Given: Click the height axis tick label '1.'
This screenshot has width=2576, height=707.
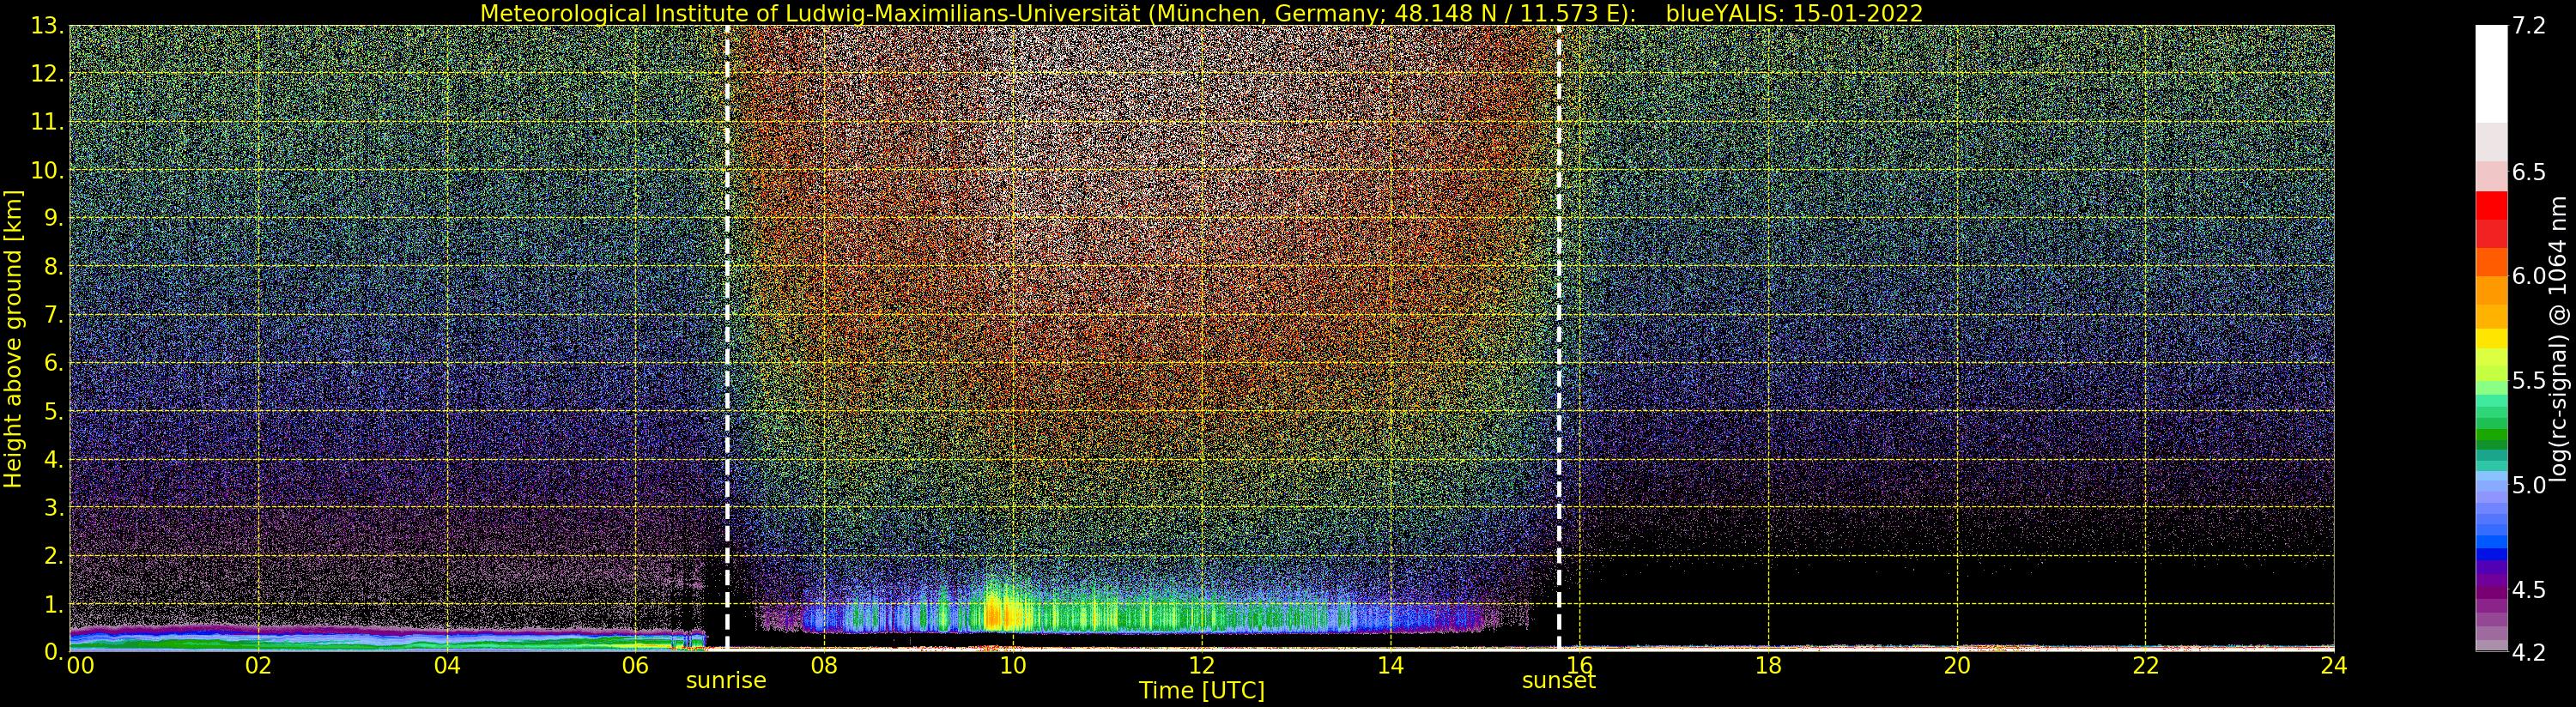Looking at the screenshot, I should pos(54,604).
